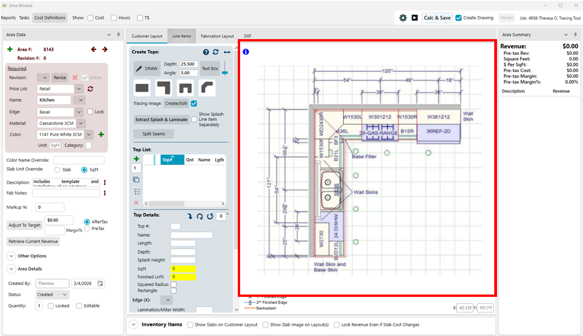Viewport: 583px width, 336px height.
Task: Add a new color with green plus
Action: click(x=101, y=135)
